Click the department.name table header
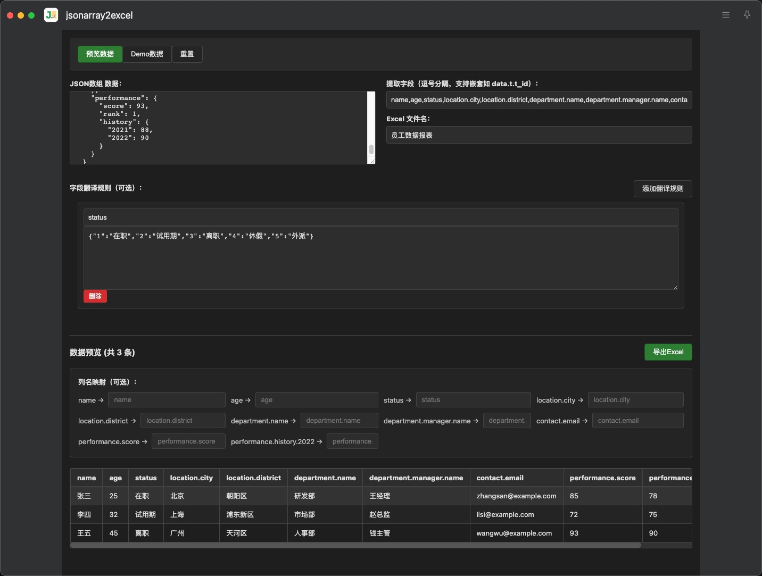The height and width of the screenshot is (576, 762). tap(325, 478)
